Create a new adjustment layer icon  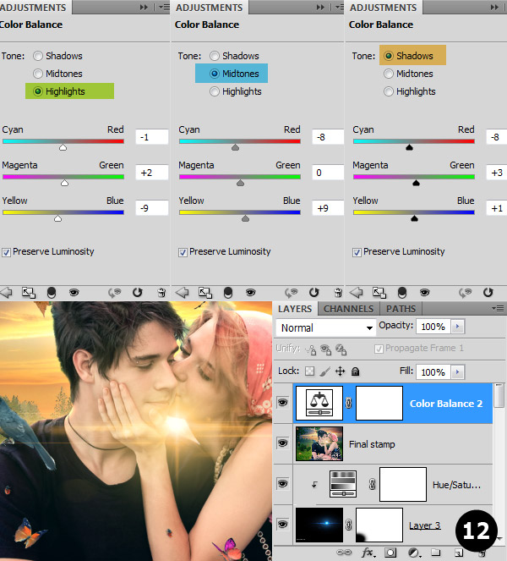pyautogui.click(x=414, y=553)
